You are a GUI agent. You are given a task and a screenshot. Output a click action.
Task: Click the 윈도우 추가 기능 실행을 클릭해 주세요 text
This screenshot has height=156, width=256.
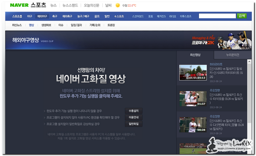click(x=91, y=96)
